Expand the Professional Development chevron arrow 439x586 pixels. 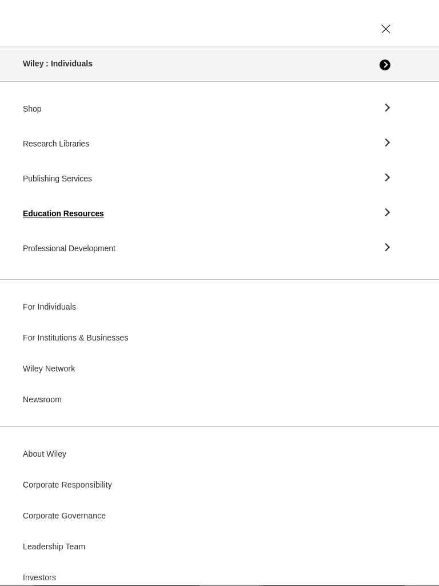387,247
